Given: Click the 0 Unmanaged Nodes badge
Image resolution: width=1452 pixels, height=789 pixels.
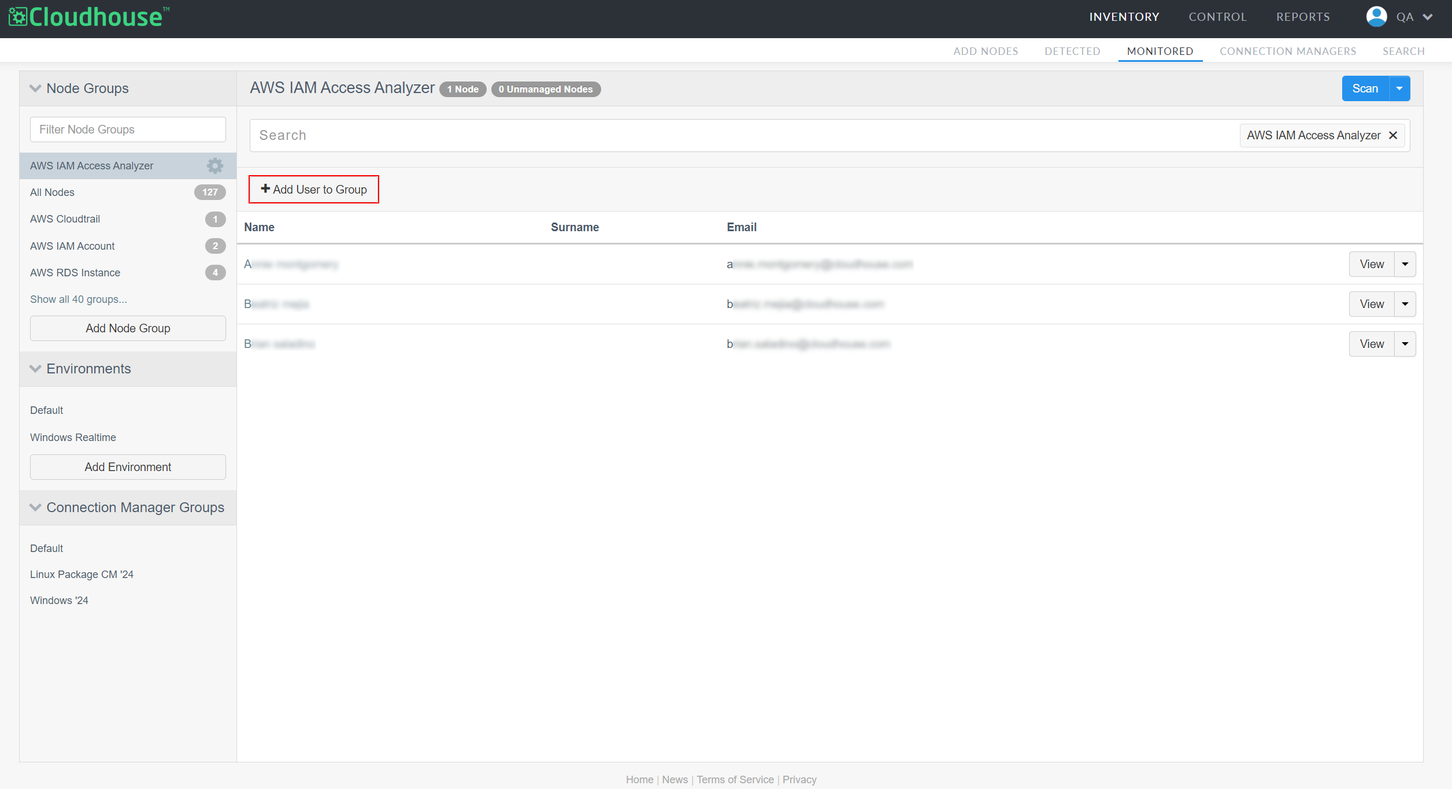Looking at the screenshot, I should 546,89.
